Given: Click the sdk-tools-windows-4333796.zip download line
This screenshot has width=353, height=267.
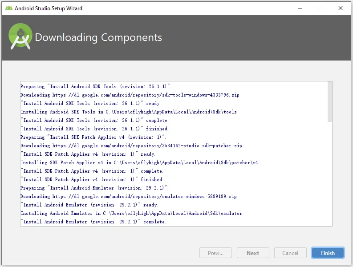Looking at the screenshot, I should pyautogui.click(x=130, y=95).
